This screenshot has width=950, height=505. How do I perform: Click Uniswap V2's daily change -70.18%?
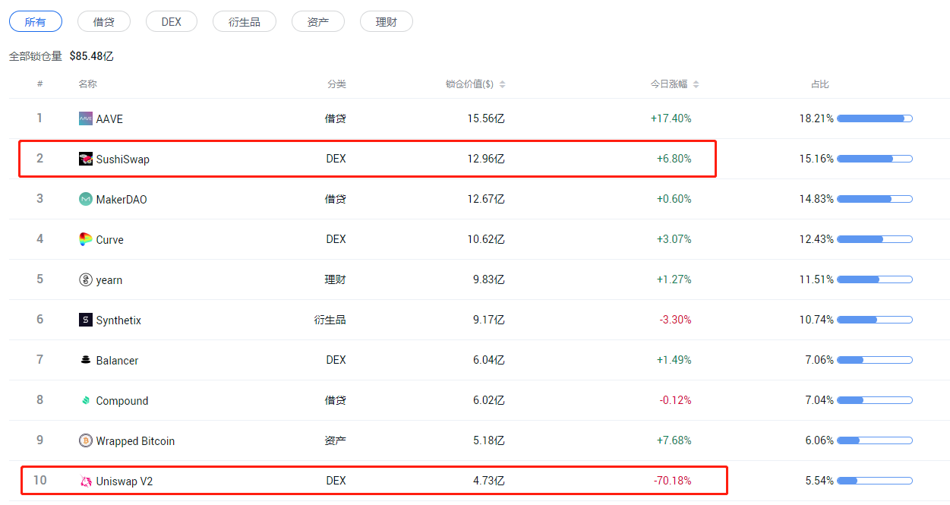pyautogui.click(x=673, y=481)
